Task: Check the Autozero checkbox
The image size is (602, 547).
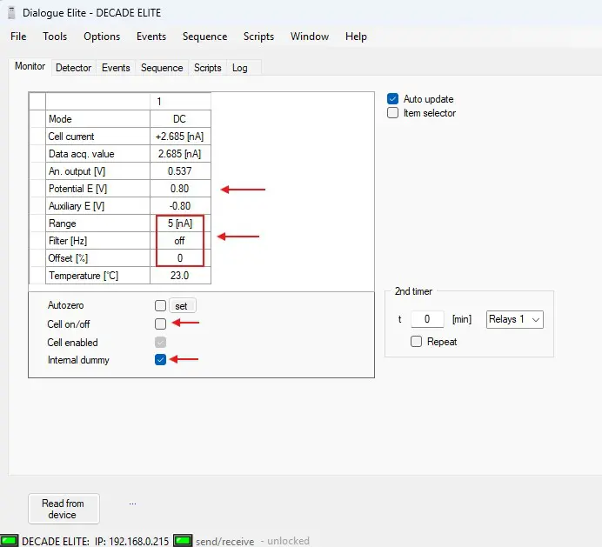Action: tap(160, 306)
